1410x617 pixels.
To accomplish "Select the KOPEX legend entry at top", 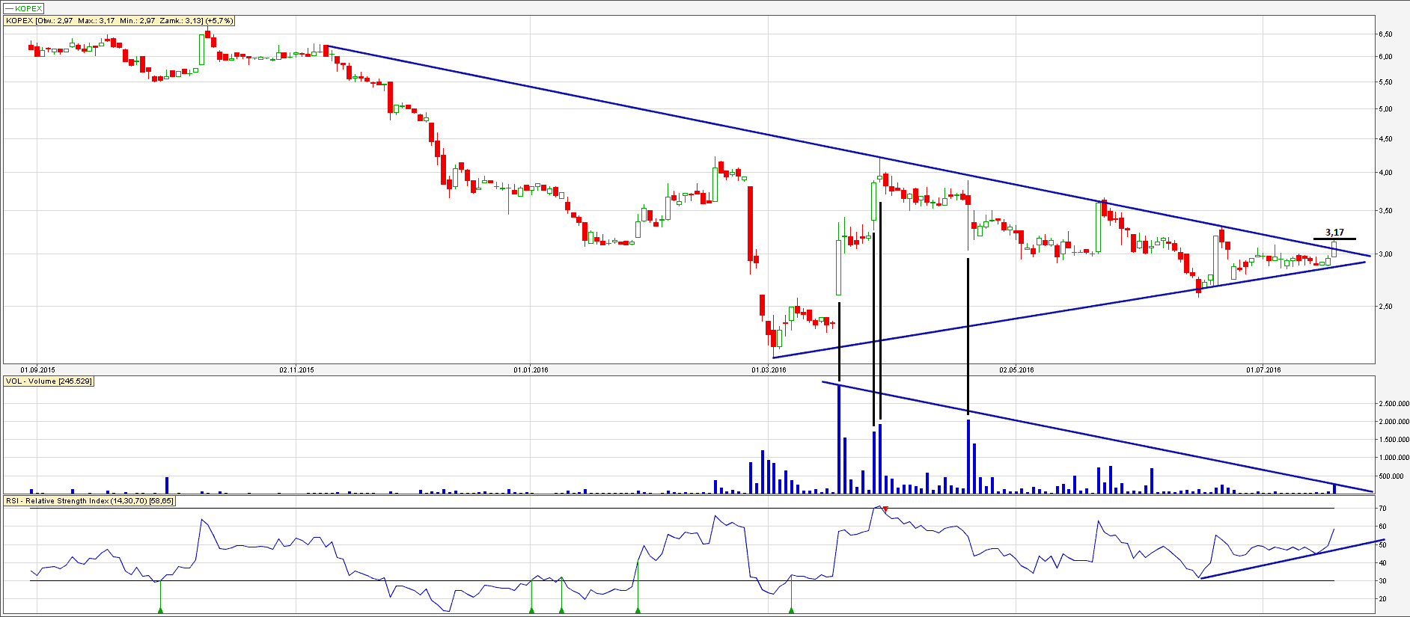I will [24, 8].
